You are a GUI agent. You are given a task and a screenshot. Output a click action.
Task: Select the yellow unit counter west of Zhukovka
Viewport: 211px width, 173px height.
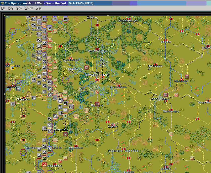[13, 67]
